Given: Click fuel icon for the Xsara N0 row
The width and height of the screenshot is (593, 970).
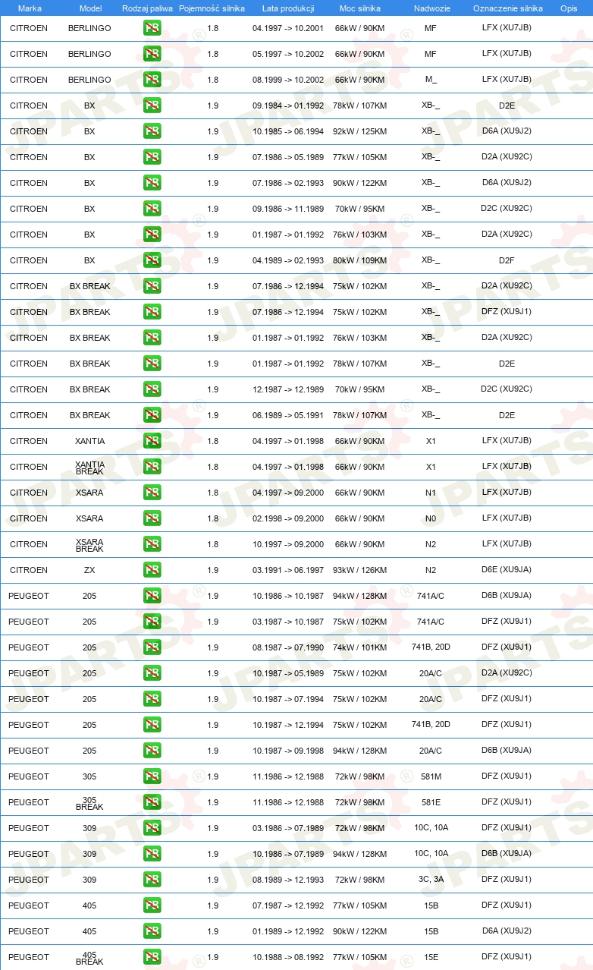Looking at the screenshot, I should click(x=152, y=518).
